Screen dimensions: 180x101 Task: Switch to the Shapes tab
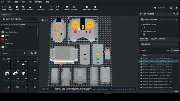[x=5, y=24]
